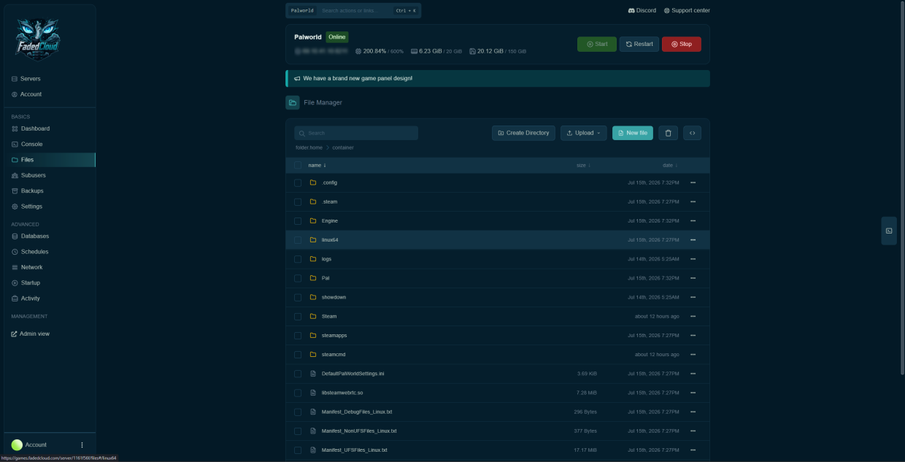Check the .config folder checkbox

(298, 182)
